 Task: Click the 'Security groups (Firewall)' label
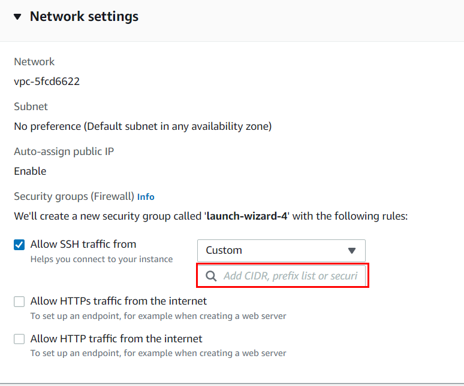tap(73, 196)
